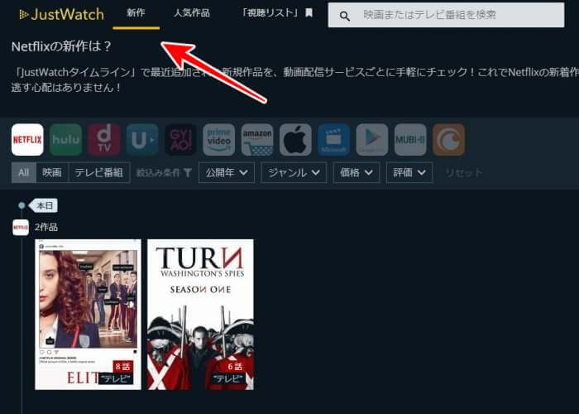Expand the 価格 dropdown

356,172
